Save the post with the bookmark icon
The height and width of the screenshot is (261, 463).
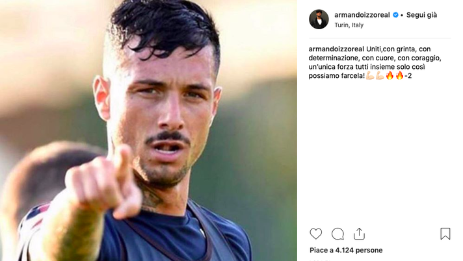[x=445, y=234]
